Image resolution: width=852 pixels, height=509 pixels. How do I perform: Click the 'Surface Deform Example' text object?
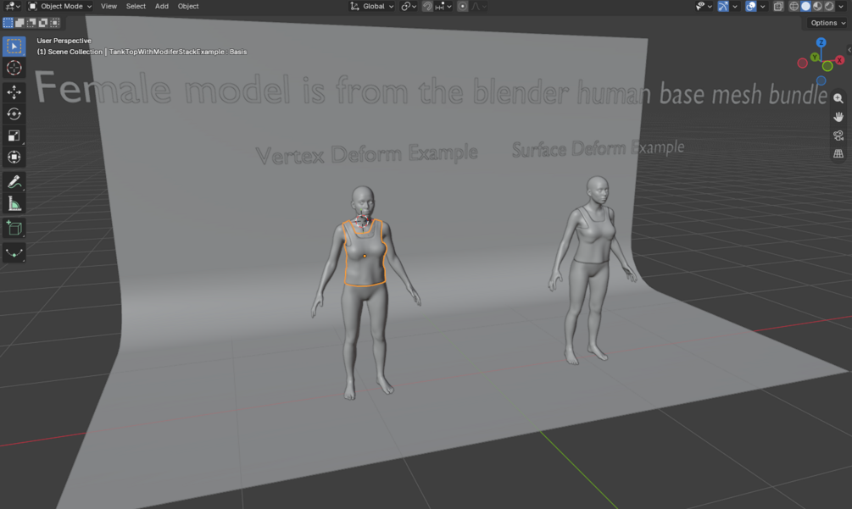click(x=598, y=149)
